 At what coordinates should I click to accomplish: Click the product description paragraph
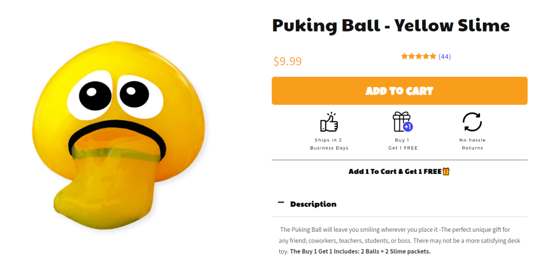pos(400,241)
